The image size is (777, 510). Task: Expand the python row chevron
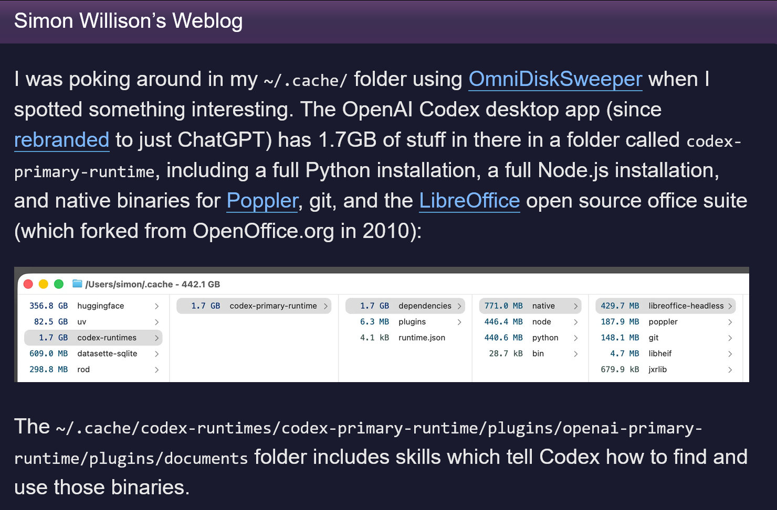(576, 338)
